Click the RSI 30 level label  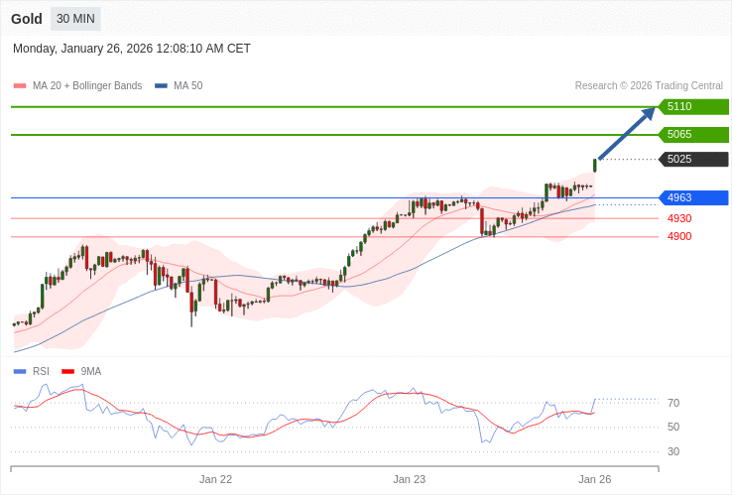click(673, 451)
